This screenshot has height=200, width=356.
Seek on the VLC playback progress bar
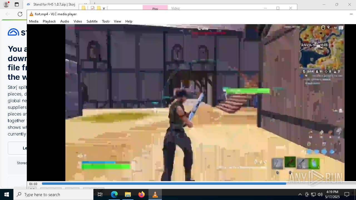pyautogui.click(x=199, y=184)
